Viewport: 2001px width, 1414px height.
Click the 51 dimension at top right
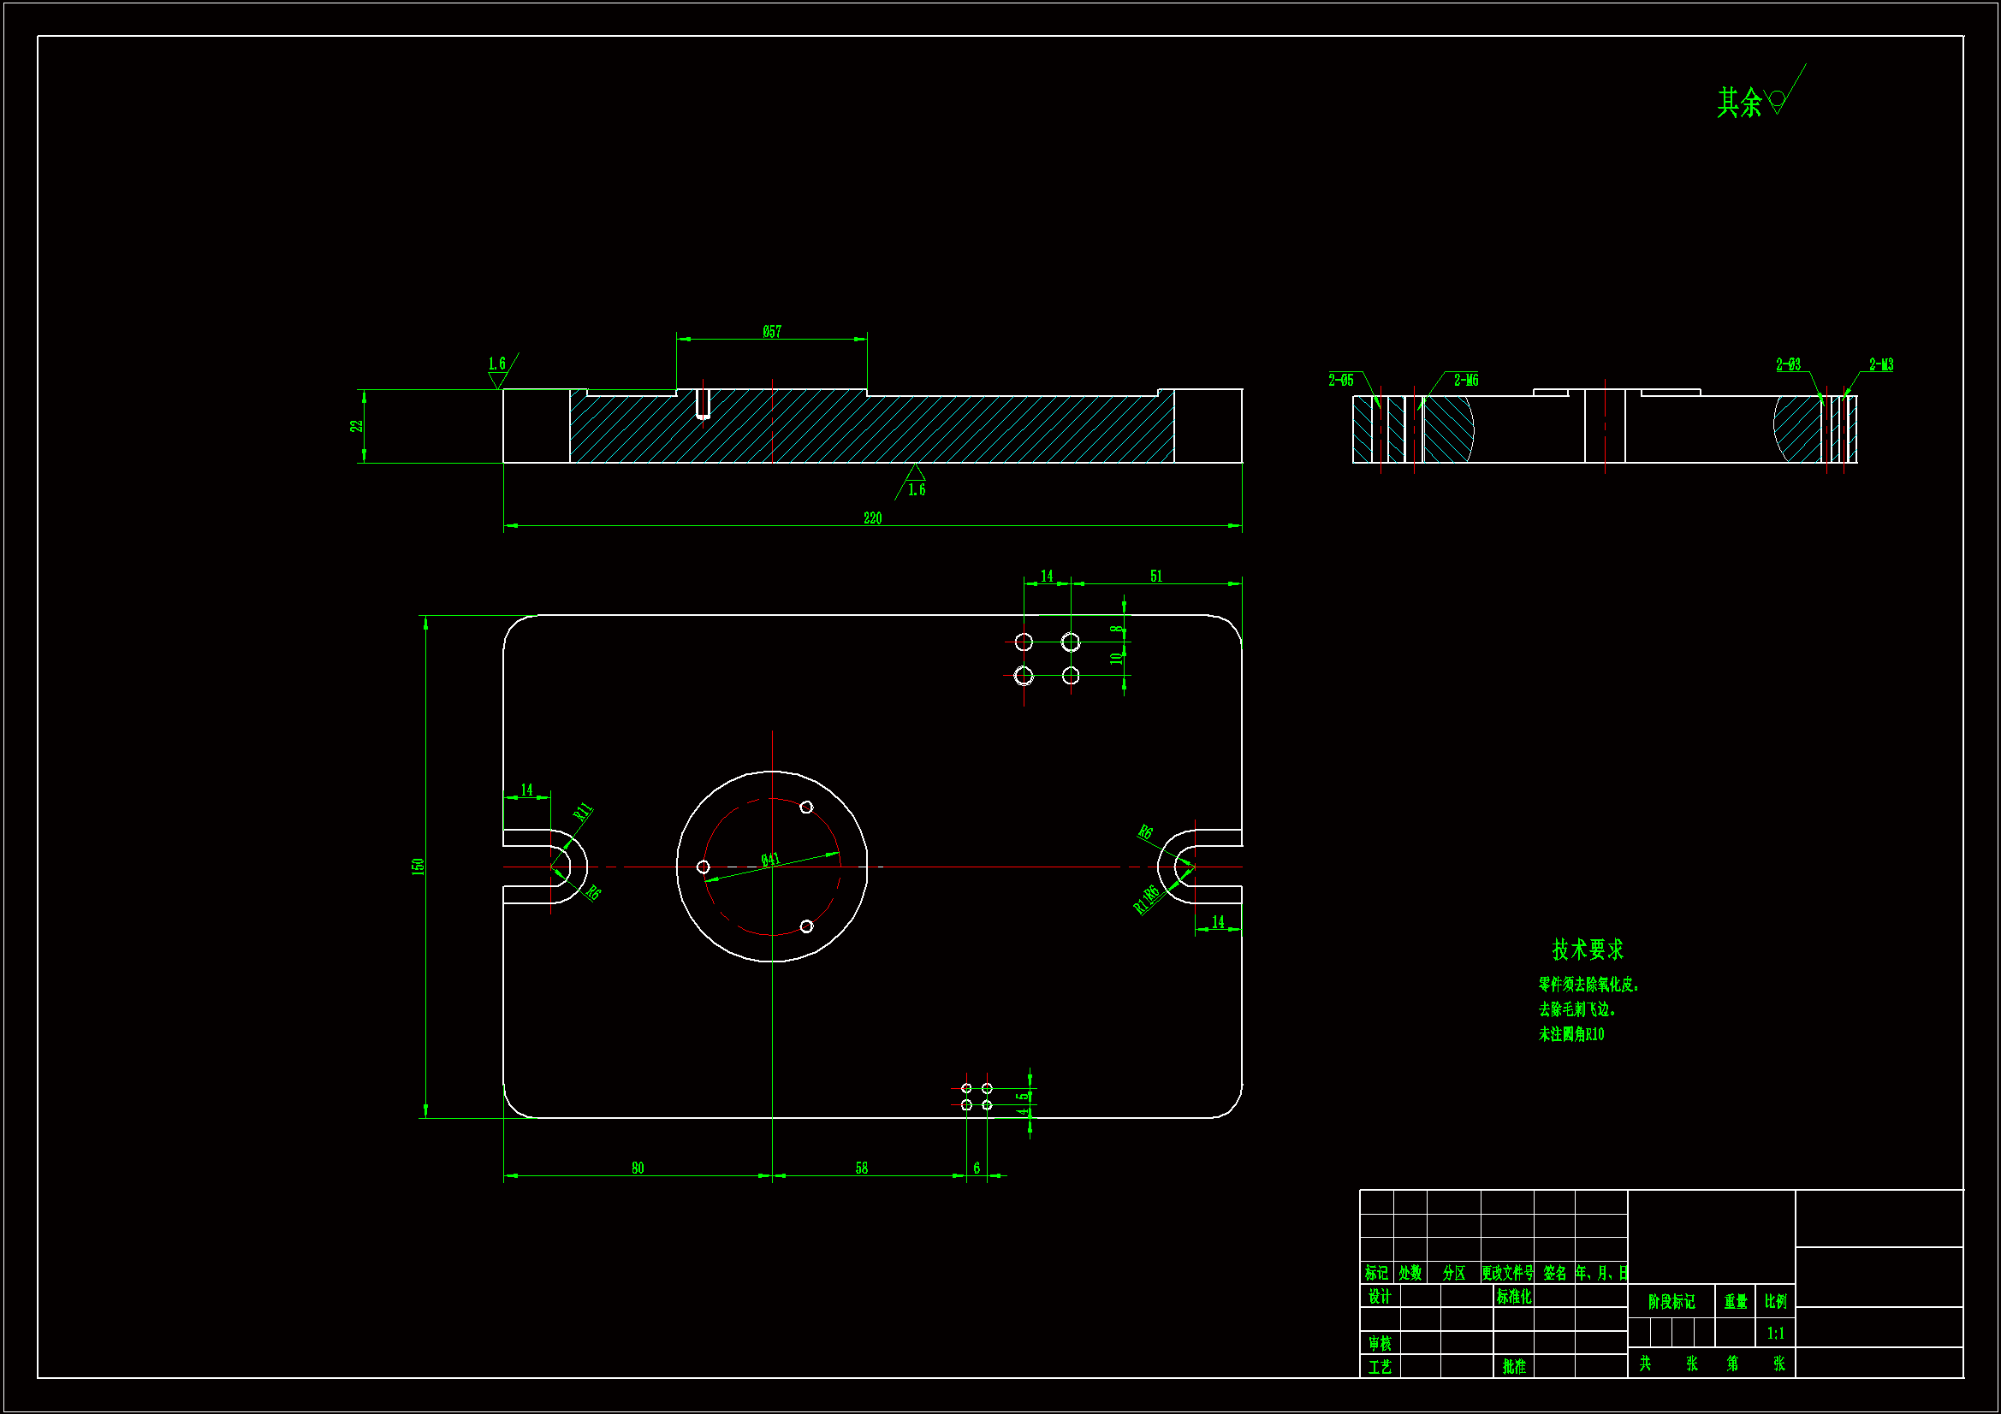click(x=1155, y=577)
